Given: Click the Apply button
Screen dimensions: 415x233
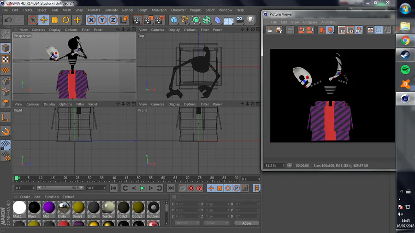Looking at the screenshot, I should [x=247, y=223].
